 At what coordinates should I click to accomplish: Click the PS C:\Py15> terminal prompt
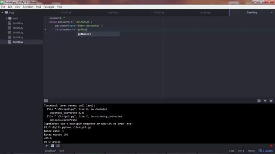[52, 142]
